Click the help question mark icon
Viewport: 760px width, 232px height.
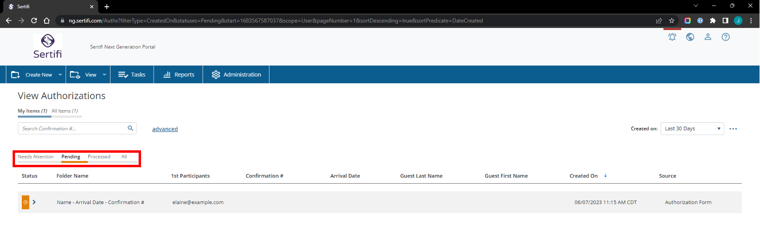(726, 37)
